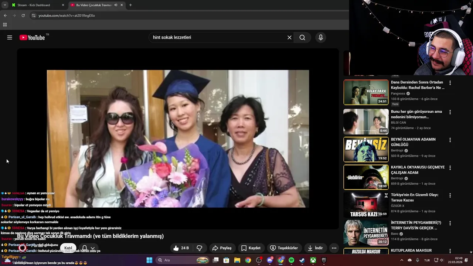Screen dimensions: 473x266
Task: Click Windows taskbar Ara search box
Action: tap(183, 260)
